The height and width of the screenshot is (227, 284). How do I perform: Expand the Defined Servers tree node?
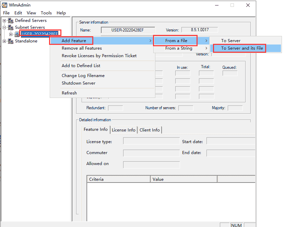click(x=4, y=21)
